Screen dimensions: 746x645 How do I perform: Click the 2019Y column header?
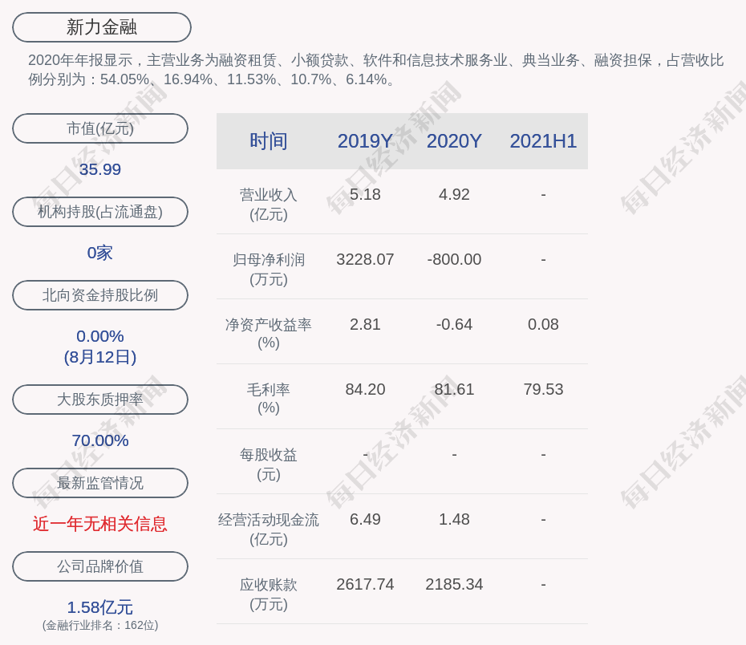point(365,141)
